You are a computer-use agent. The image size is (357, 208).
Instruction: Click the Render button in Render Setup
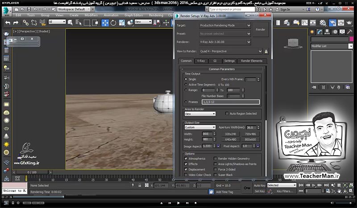[x=261, y=29]
